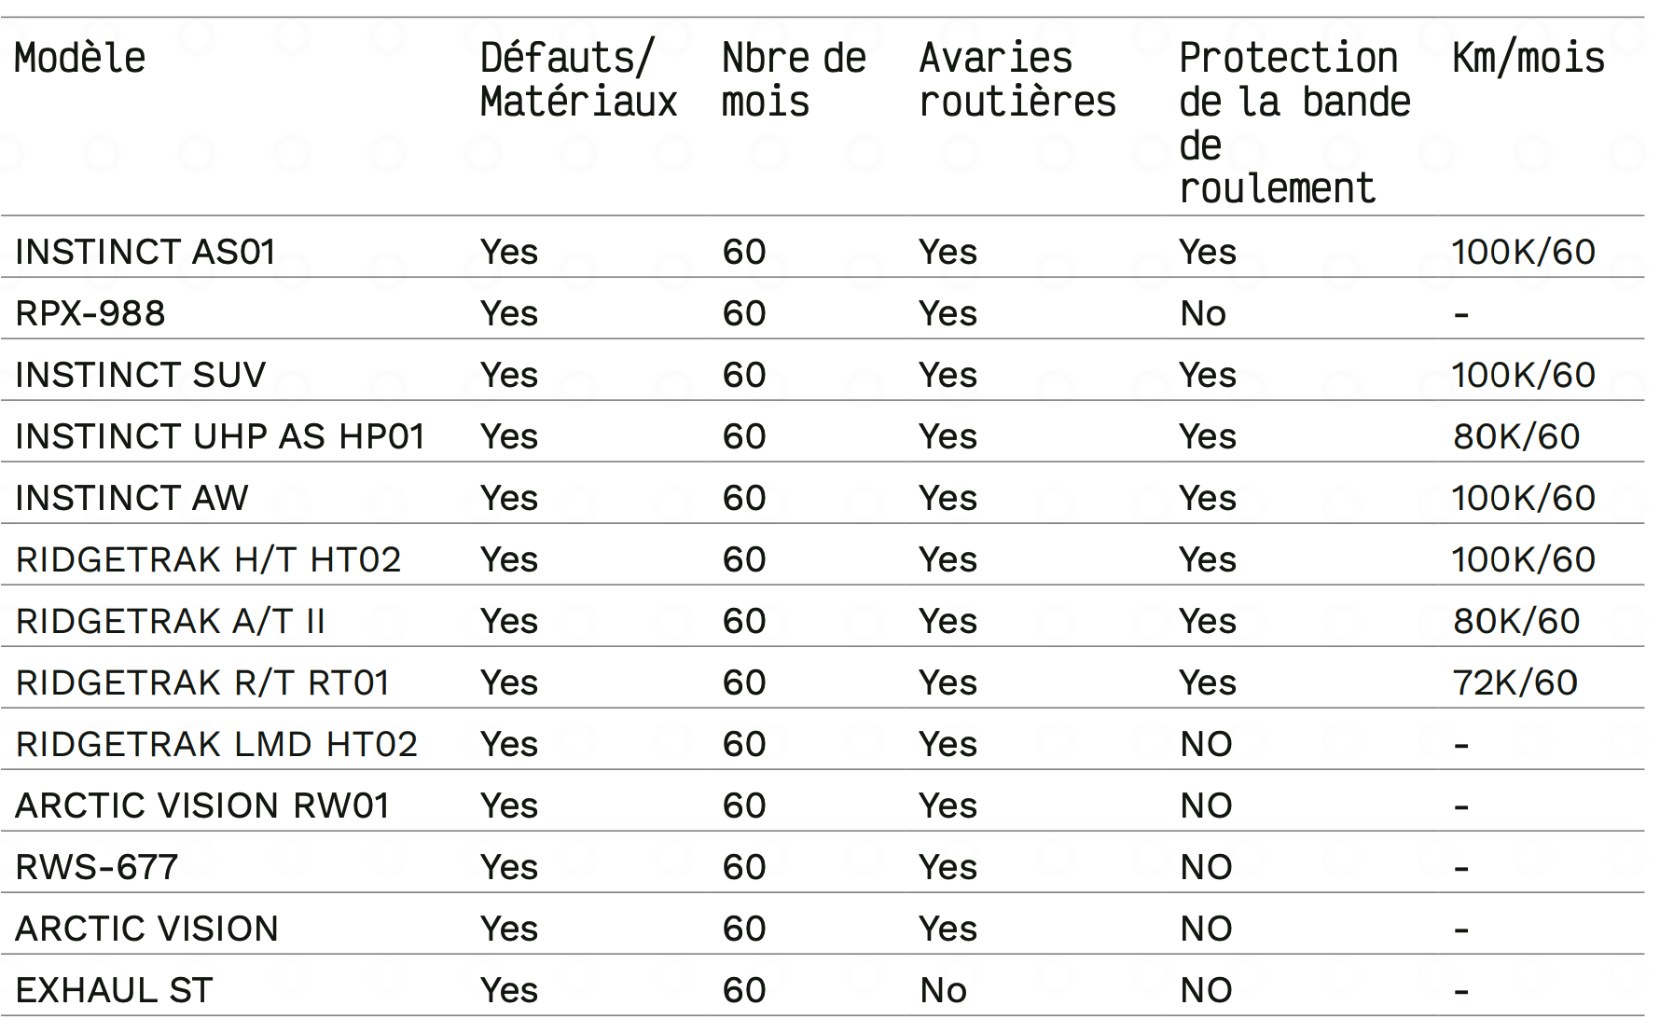Click the INSTINCT AW model name

132,498
